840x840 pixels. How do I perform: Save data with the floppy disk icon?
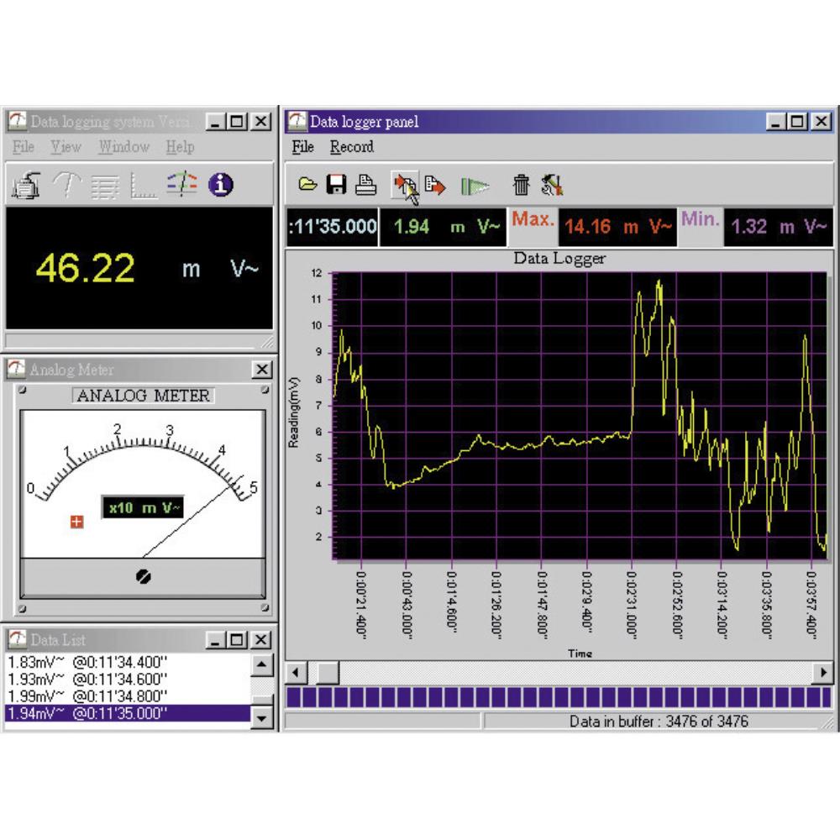(337, 185)
